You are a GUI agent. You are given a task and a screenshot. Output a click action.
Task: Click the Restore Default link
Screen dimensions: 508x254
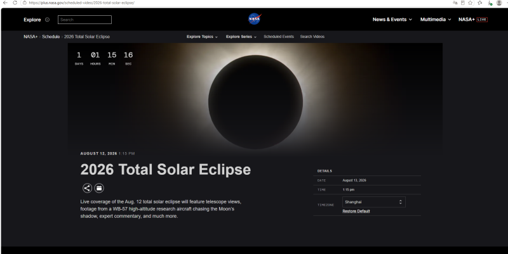356,211
